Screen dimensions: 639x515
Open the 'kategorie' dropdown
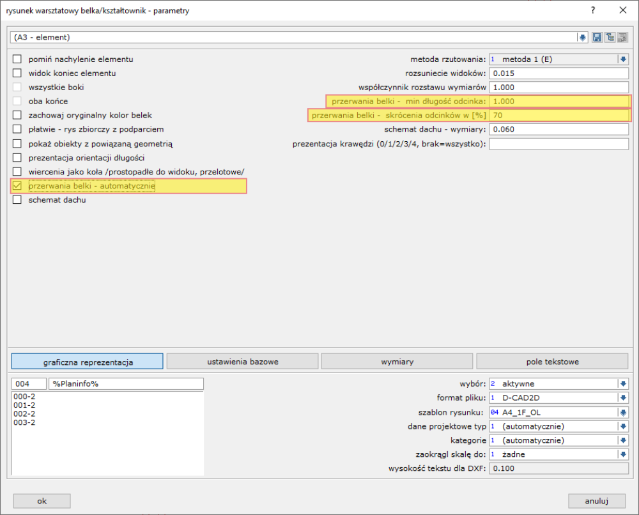click(x=623, y=440)
